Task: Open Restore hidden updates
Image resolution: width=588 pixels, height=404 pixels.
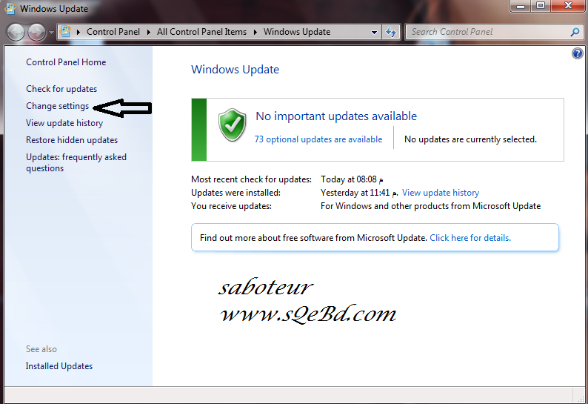Action: pyautogui.click(x=72, y=140)
